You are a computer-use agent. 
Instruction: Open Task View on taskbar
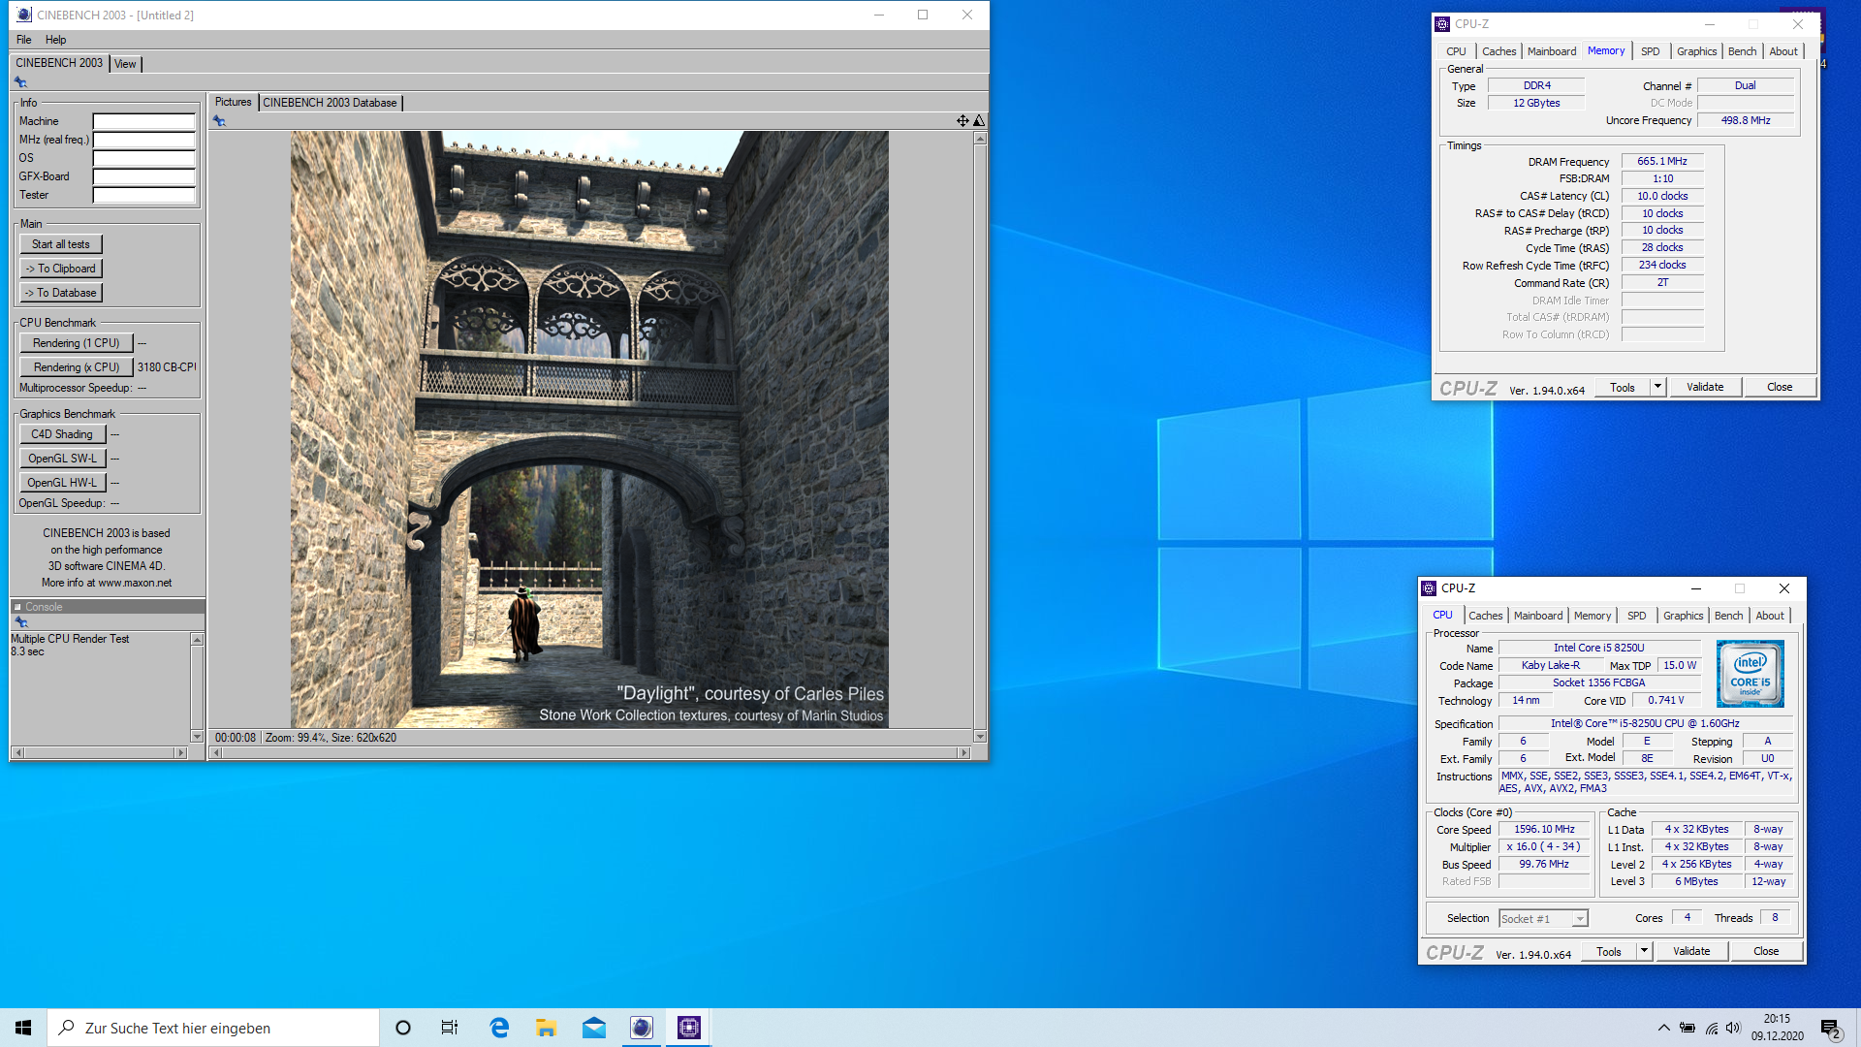point(450,1028)
